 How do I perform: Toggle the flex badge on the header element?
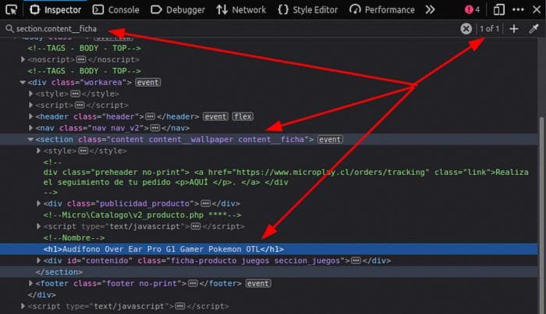click(242, 116)
